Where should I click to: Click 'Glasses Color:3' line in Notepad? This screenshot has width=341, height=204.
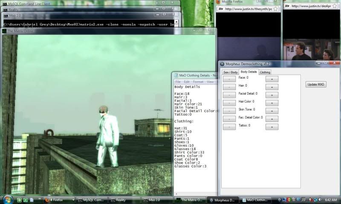click(x=190, y=166)
